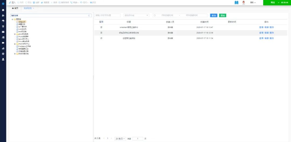Image resolution: width=291 pixels, height=142 pixels.
Task: Open the single user profile sidebar icon
Action: coord(3,59)
